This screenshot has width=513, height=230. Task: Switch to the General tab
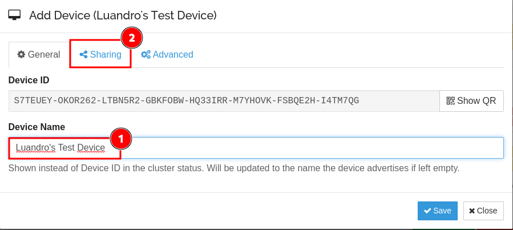click(39, 55)
